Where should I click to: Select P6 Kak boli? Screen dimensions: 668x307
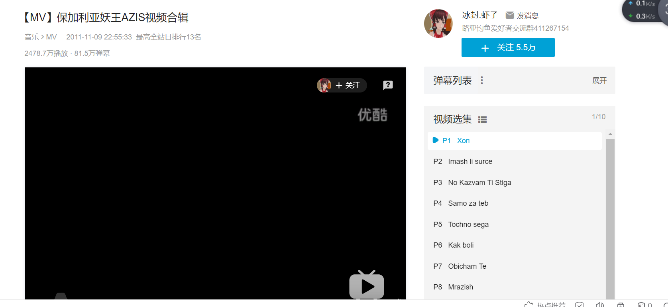(515, 245)
